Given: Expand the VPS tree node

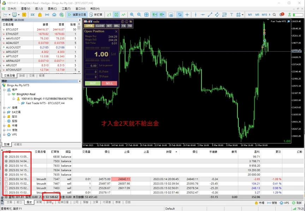Looking at the screenshot, I should (4, 134).
